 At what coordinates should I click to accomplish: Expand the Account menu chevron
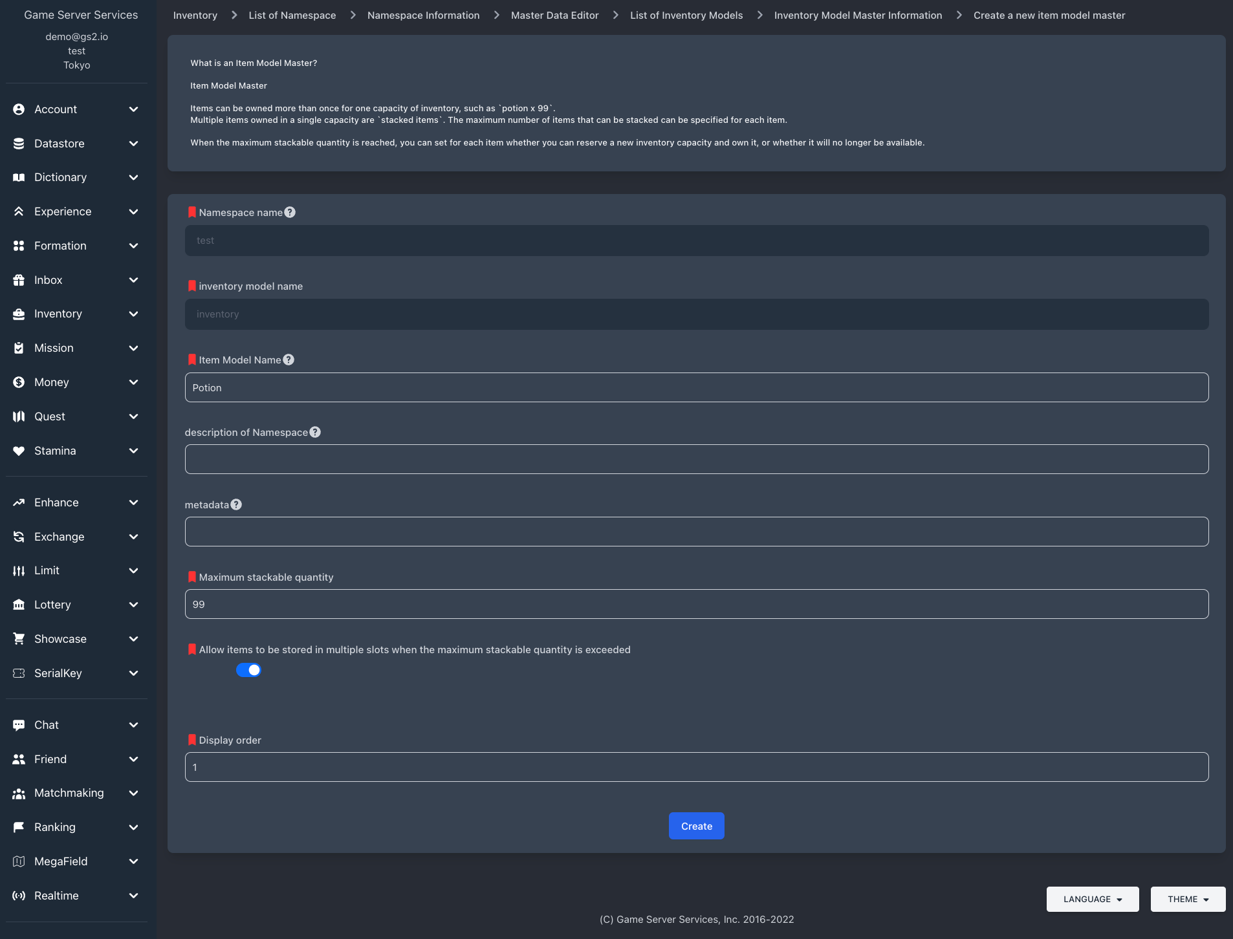(134, 109)
